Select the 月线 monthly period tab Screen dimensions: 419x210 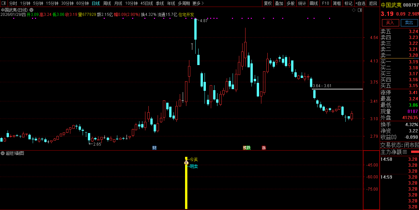pyautogui.click(x=118, y=3)
